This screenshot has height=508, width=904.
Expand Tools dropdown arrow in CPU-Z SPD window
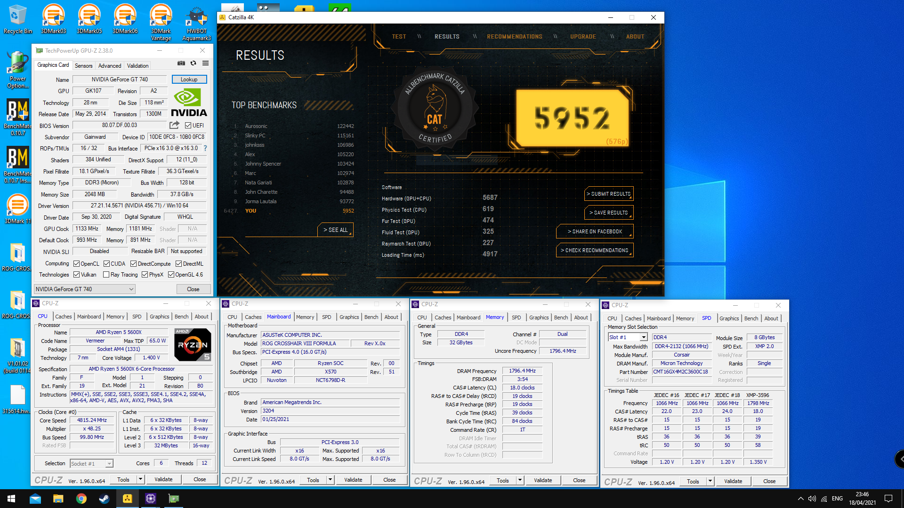coord(710,481)
